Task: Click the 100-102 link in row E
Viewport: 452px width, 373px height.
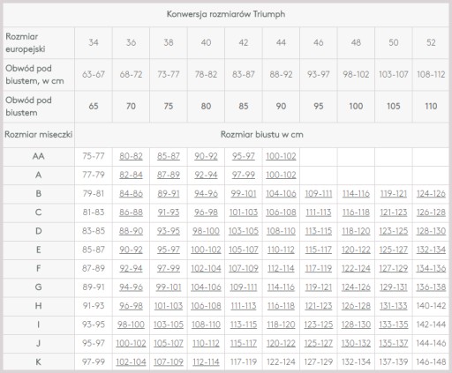Action: 206,250
